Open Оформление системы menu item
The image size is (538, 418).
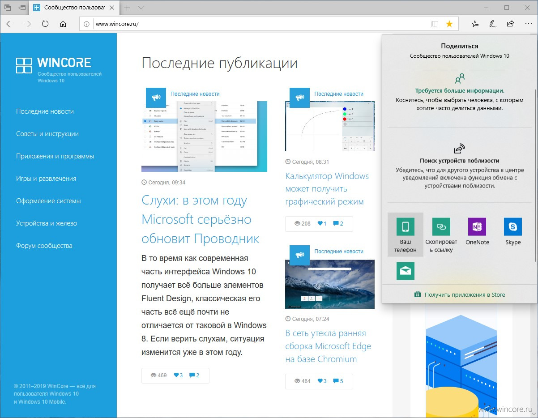pyautogui.click(x=48, y=201)
